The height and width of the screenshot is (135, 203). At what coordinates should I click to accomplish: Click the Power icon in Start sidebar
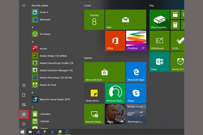(x=24, y=124)
